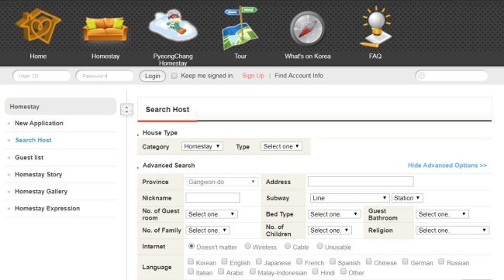Expand the Province Gangwon-do dropdown

pos(222,182)
